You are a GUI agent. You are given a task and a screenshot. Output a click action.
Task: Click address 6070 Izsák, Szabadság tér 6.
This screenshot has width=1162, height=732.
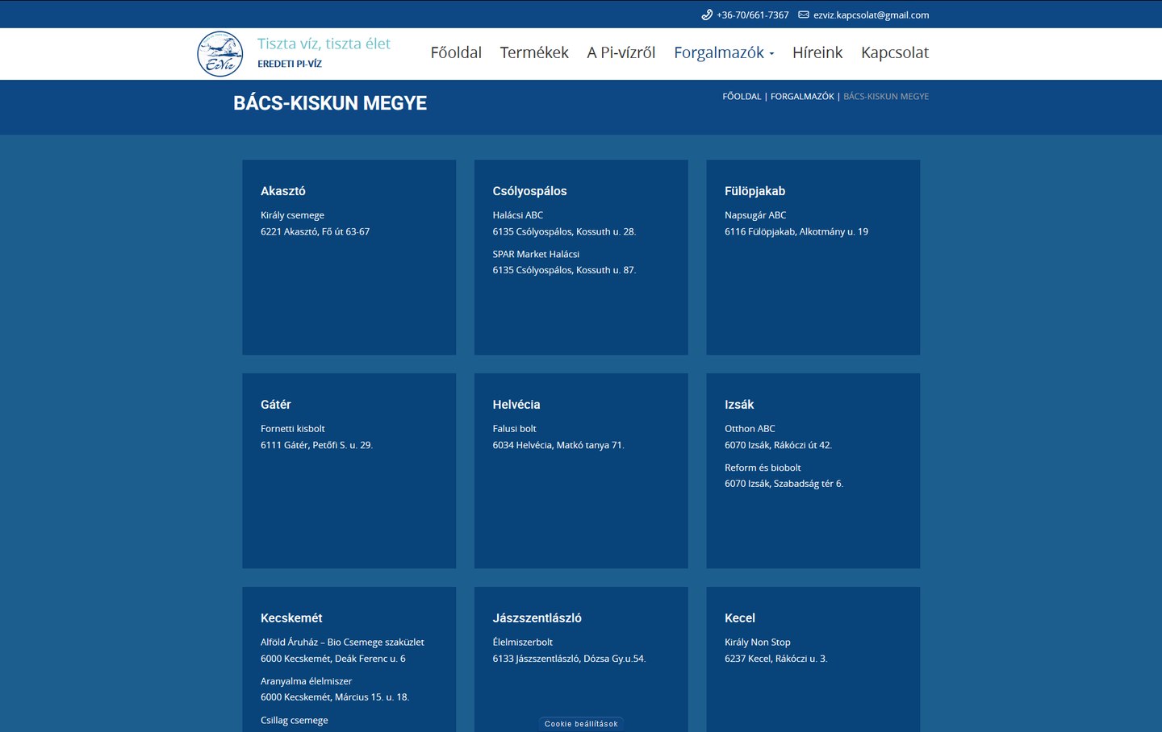point(784,484)
